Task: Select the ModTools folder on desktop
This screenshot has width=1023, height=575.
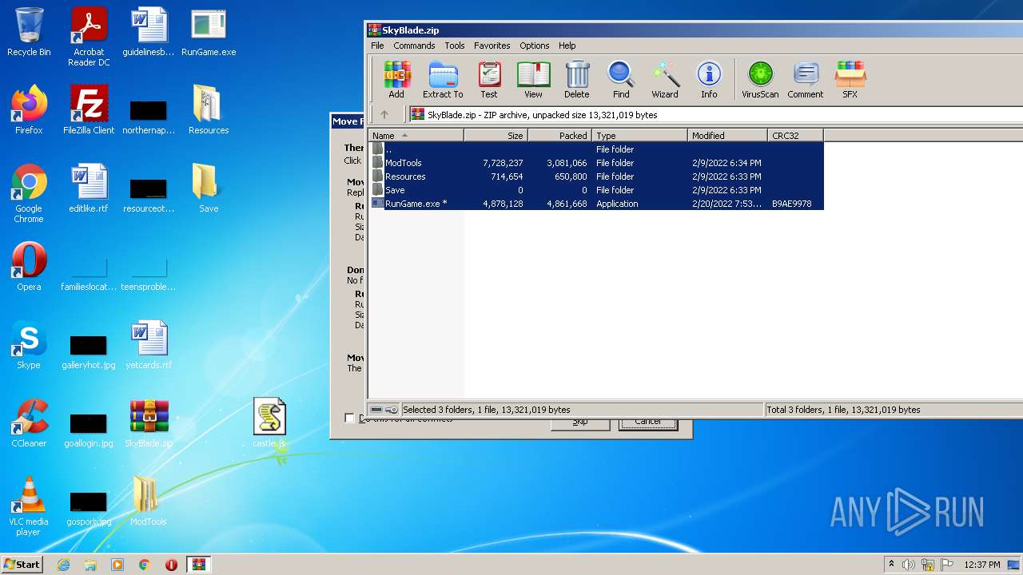Action: (149, 502)
